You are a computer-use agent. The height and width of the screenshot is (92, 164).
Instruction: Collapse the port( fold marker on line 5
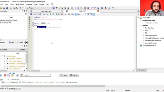(33, 25)
